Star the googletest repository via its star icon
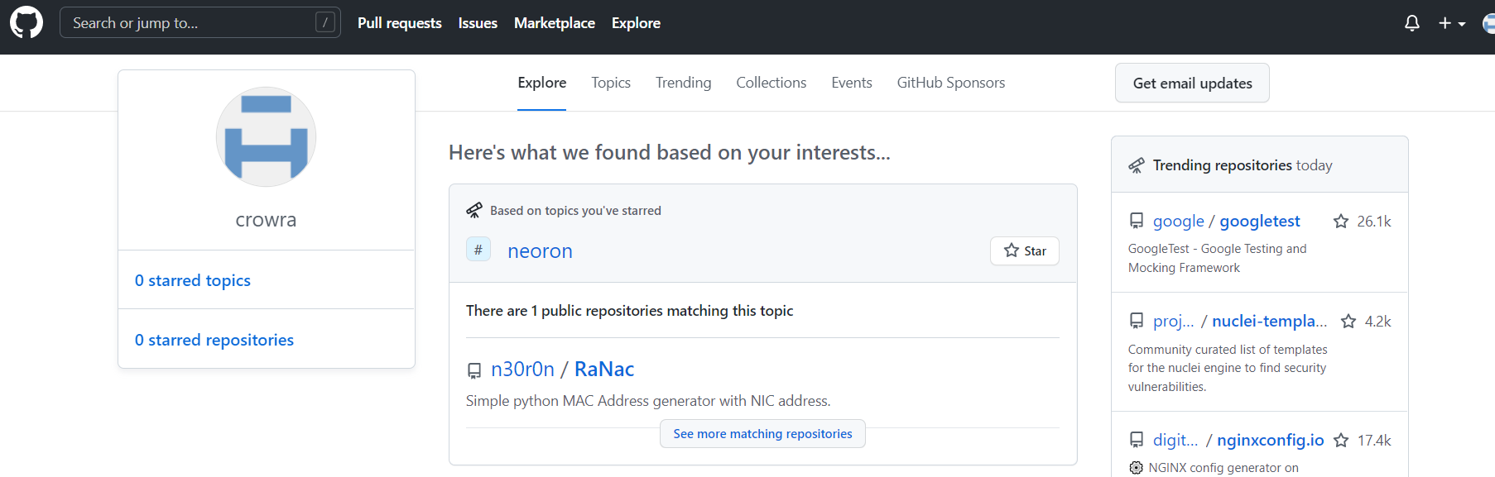Screen dimensions: 1495x477 [1341, 222]
